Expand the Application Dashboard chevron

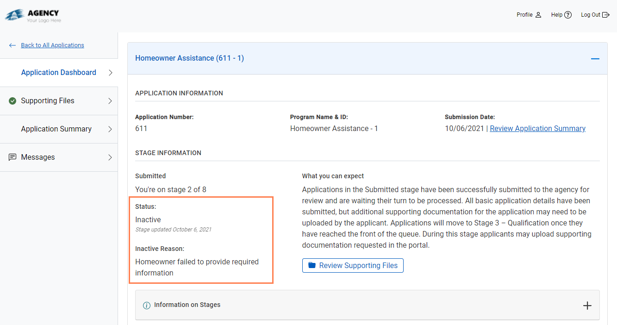click(x=110, y=73)
